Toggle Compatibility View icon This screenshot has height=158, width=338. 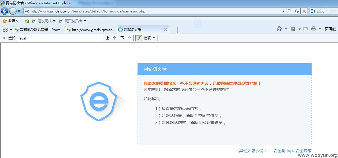pyautogui.click(x=290, y=11)
